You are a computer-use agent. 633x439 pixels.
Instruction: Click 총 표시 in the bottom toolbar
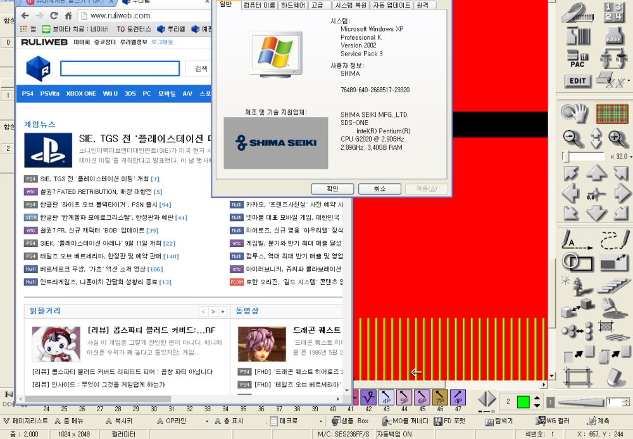[229, 421]
